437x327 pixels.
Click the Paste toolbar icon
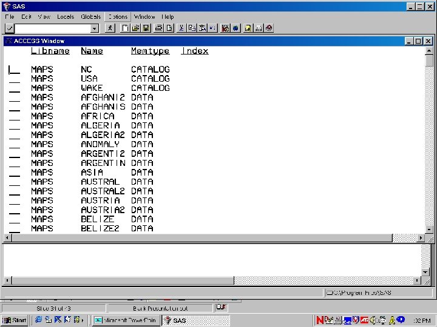tap(202, 28)
